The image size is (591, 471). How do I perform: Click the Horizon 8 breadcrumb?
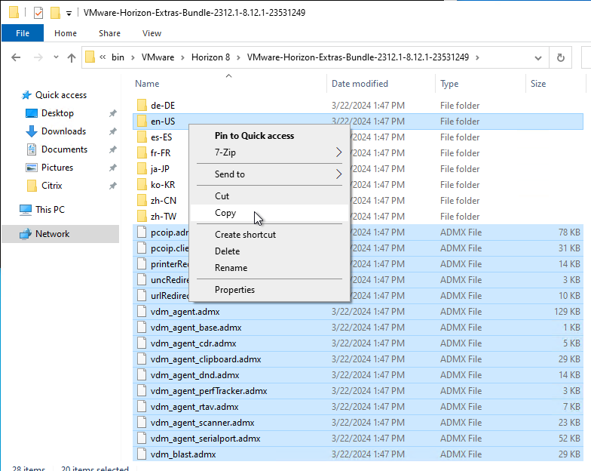(211, 57)
